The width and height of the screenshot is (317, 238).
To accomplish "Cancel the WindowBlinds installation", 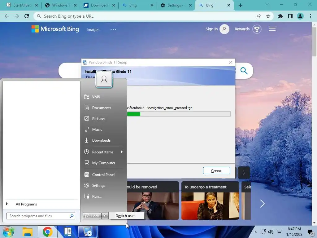I will click(216, 171).
